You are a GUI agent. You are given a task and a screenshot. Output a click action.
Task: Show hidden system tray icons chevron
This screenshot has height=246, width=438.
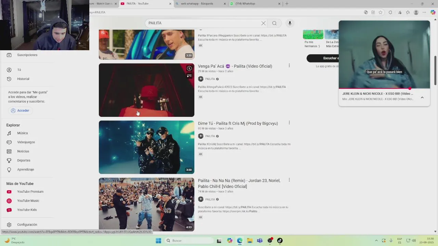pyautogui.click(x=376, y=241)
